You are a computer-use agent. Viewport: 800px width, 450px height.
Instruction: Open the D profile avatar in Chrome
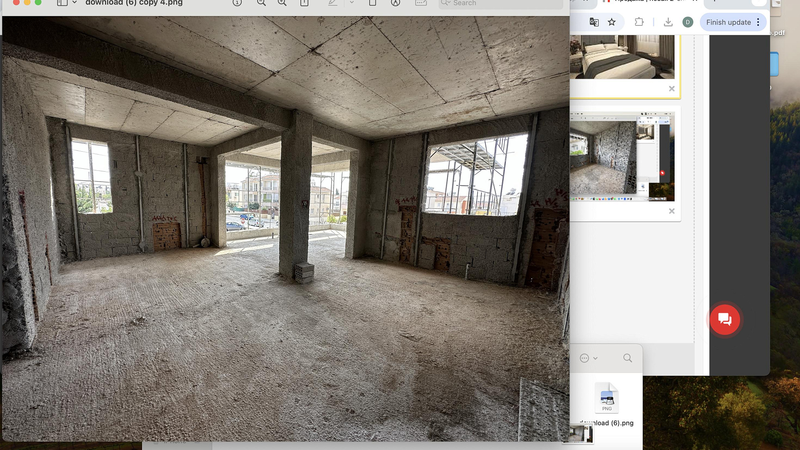[687, 22]
